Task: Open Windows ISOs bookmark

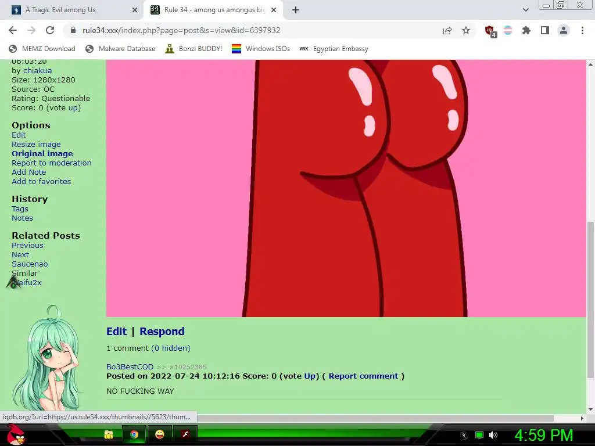Action: tap(261, 49)
